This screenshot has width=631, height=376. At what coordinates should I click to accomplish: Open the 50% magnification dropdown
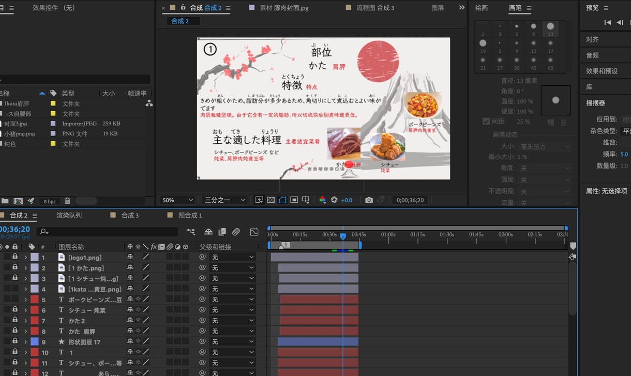178,200
